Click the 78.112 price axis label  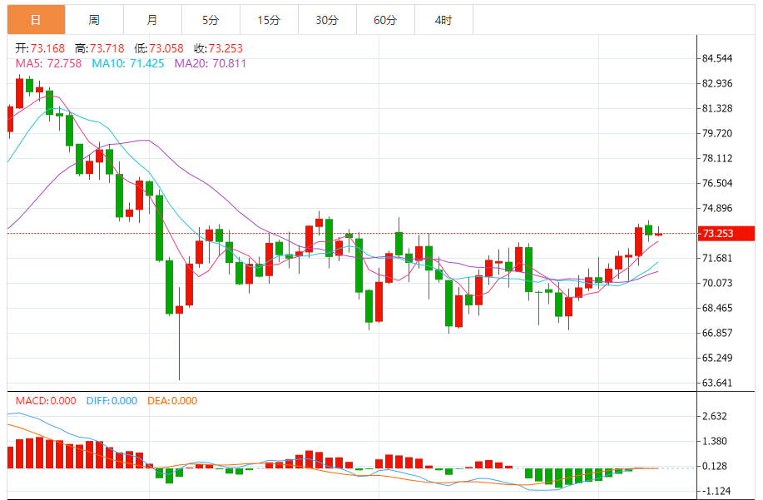click(717, 158)
